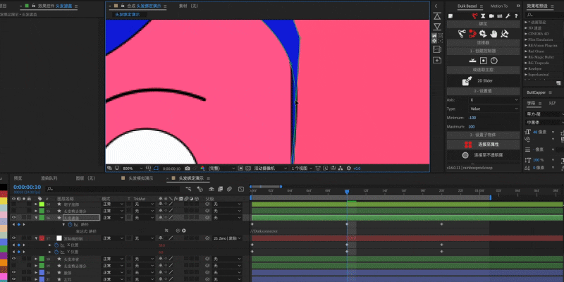Screen dimensions: 564x282
Task: Open the Duik animation hourglass icon
Action: click(x=483, y=16)
